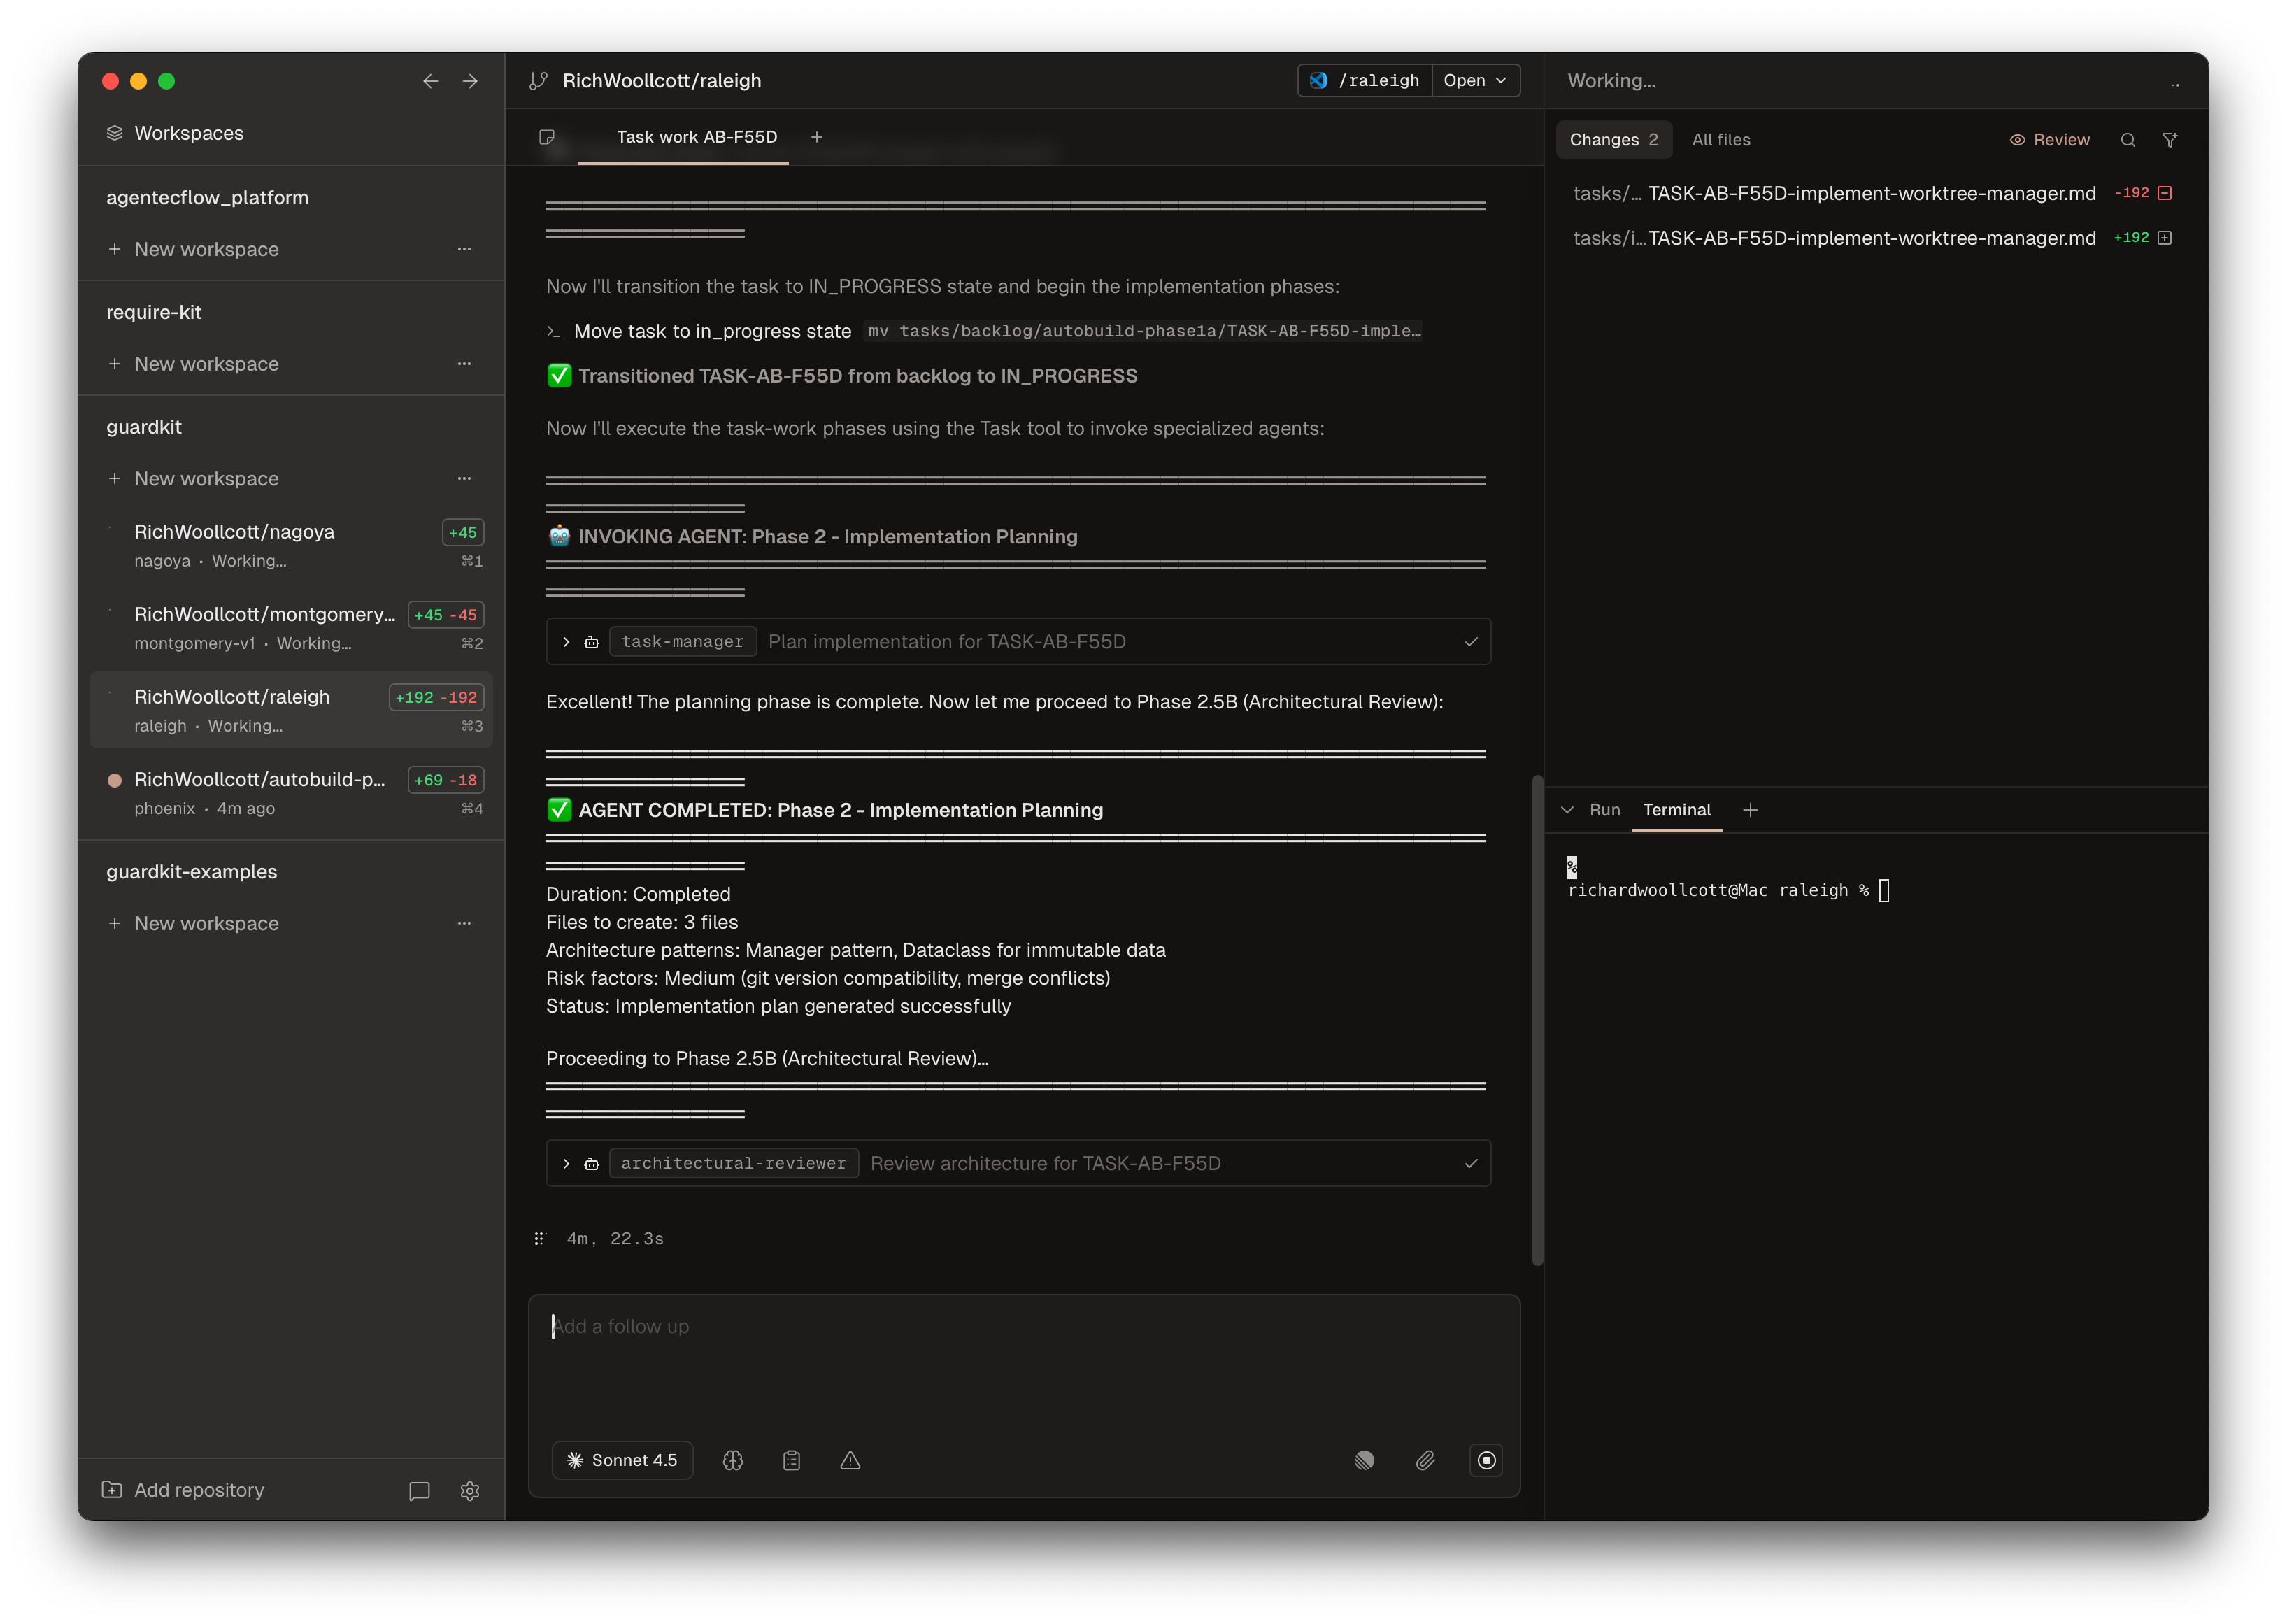Toggle thinking mode brain icon
Screen dimensions: 2287x1624
732,1460
